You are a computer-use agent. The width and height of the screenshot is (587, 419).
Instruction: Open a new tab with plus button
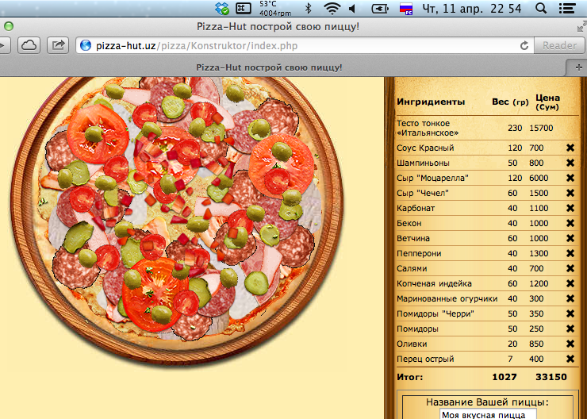point(578,67)
